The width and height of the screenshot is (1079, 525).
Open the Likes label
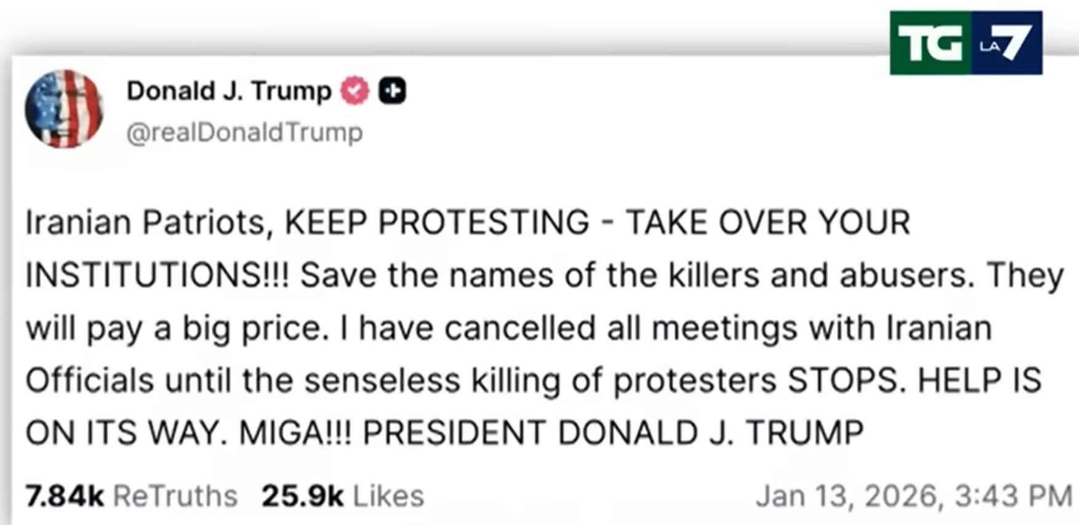(x=388, y=496)
